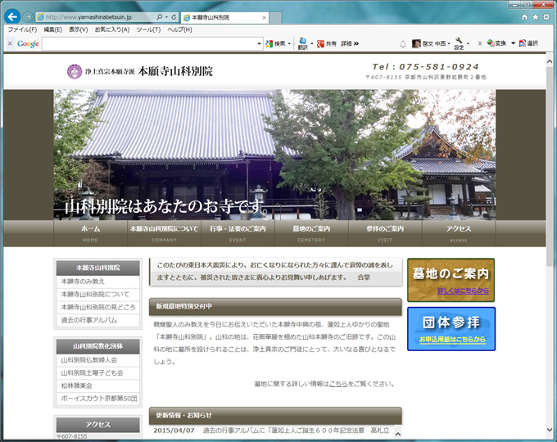Open 本願寺山科別院について COMPANY nav item

(164, 233)
